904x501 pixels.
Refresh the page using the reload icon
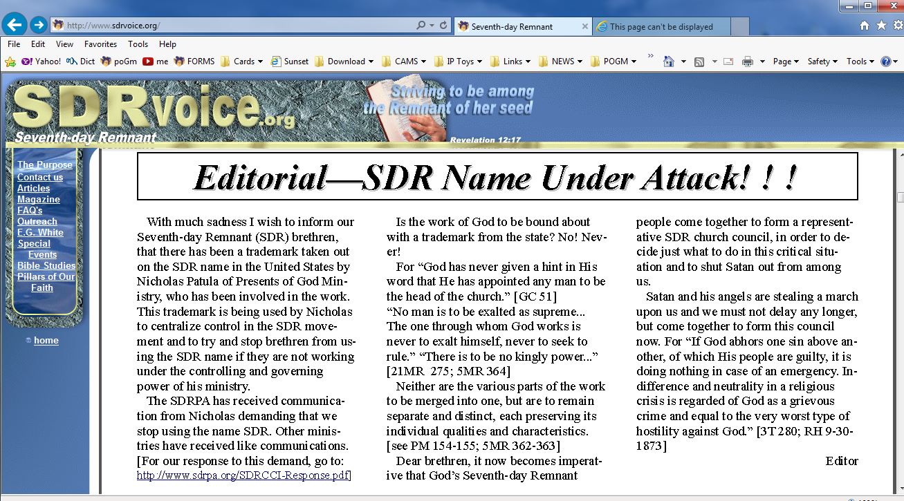click(445, 26)
